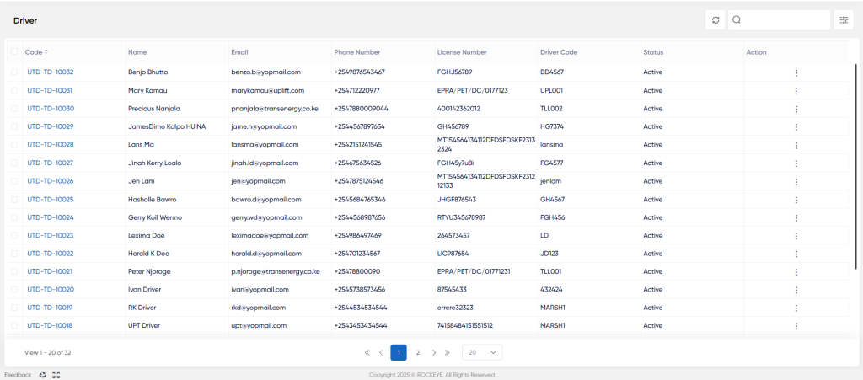Click the Driver Code column header
Image resolution: width=863 pixels, height=380 pixels.
pyautogui.click(x=559, y=52)
